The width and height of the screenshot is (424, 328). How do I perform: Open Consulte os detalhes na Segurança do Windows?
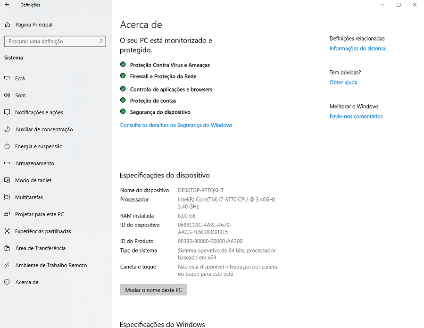pos(176,125)
